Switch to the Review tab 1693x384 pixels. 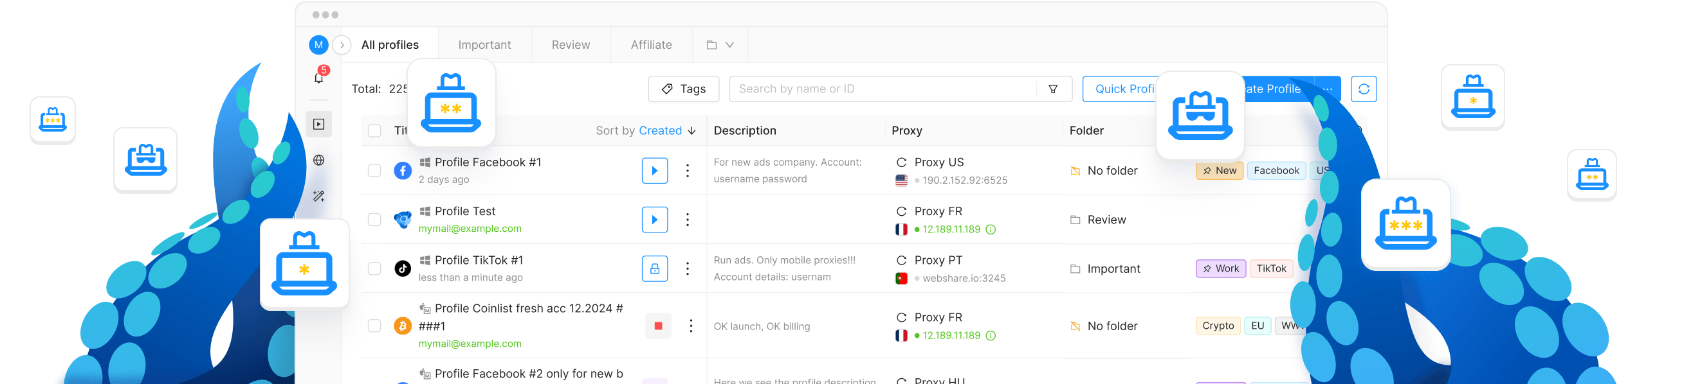(571, 45)
